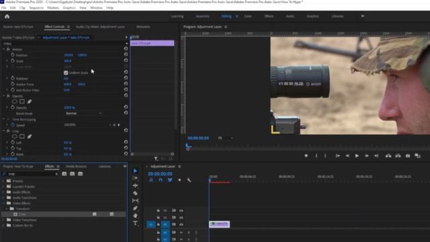
Task: Select free draw bezier pen under Opacity
Action: click(30, 102)
